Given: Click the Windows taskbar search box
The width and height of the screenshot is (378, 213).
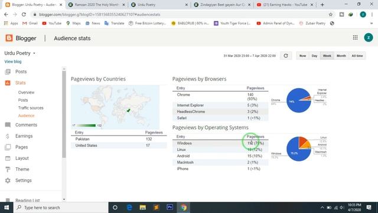Looking at the screenshot, I should (x=61, y=208).
